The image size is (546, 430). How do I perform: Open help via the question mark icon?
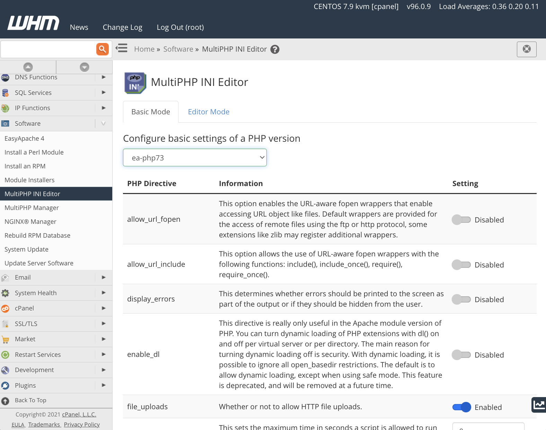click(x=275, y=50)
